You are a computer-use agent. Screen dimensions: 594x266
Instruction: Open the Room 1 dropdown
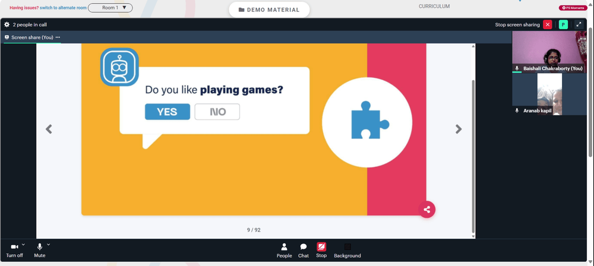(110, 8)
